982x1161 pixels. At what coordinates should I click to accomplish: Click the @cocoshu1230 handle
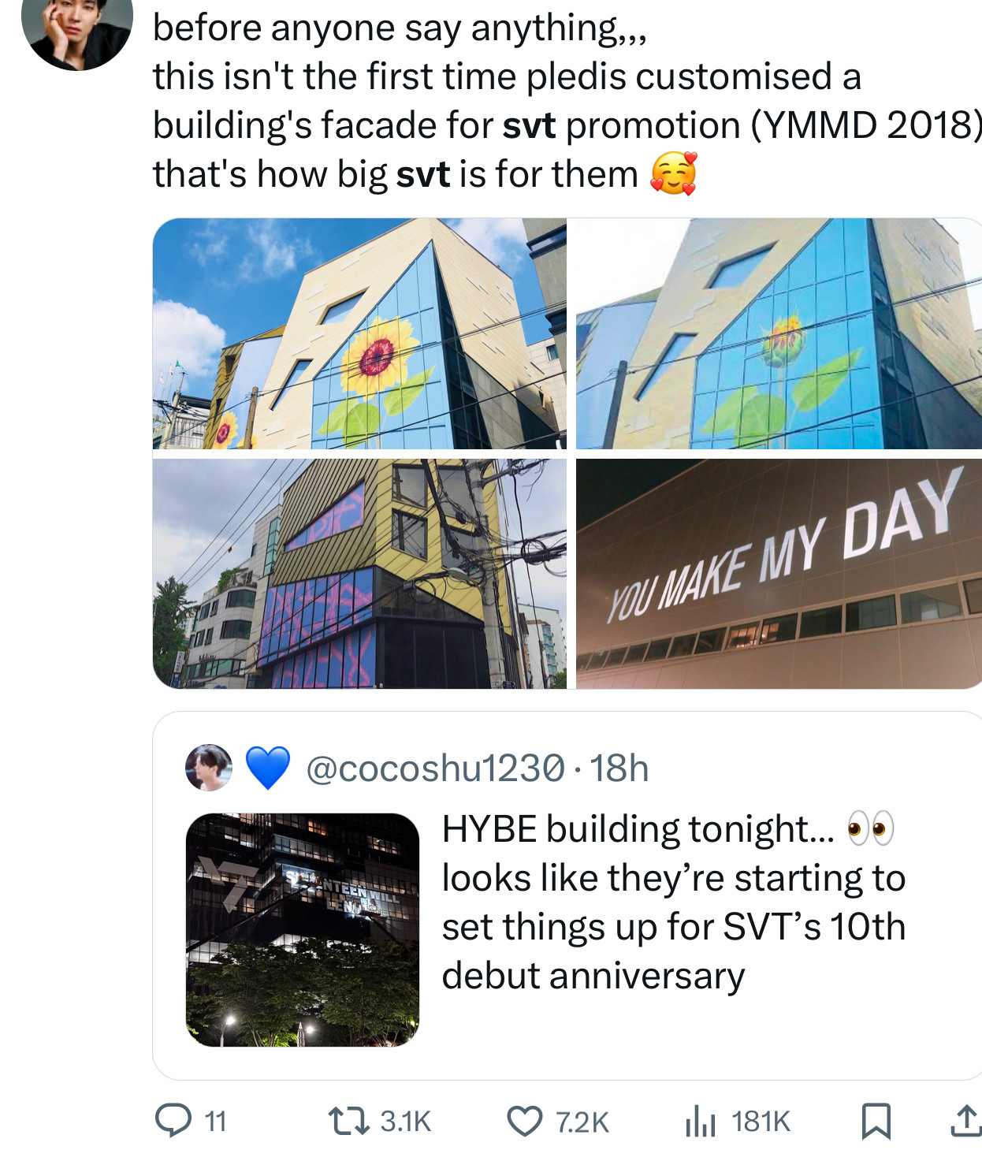coord(435,768)
